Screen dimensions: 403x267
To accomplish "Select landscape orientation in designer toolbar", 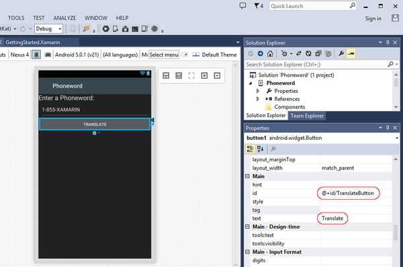I will (48, 54).
